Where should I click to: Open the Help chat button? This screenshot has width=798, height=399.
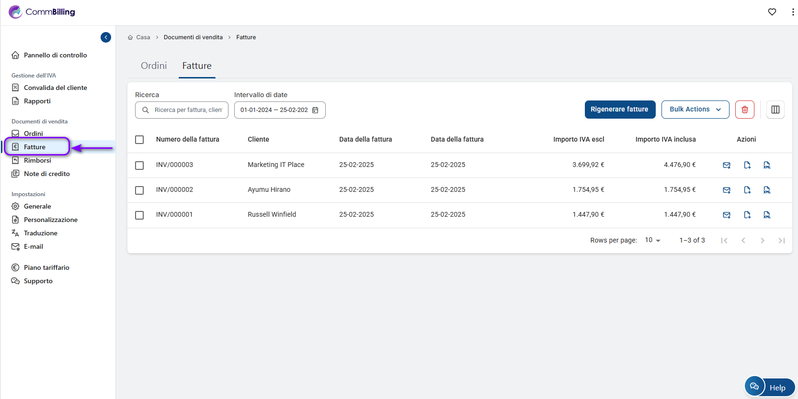coord(769,387)
